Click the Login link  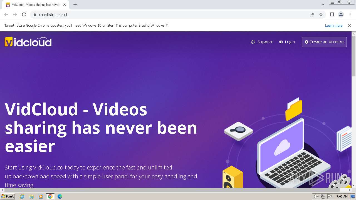(287, 42)
